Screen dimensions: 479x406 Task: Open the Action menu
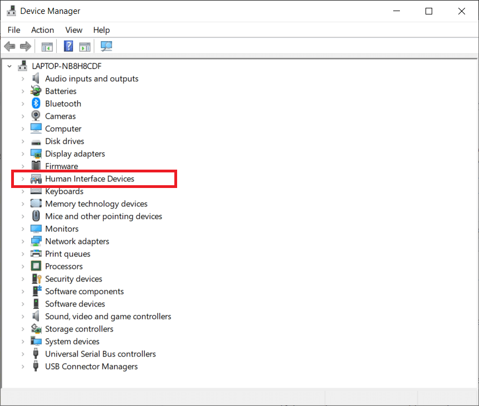pos(42,30)
